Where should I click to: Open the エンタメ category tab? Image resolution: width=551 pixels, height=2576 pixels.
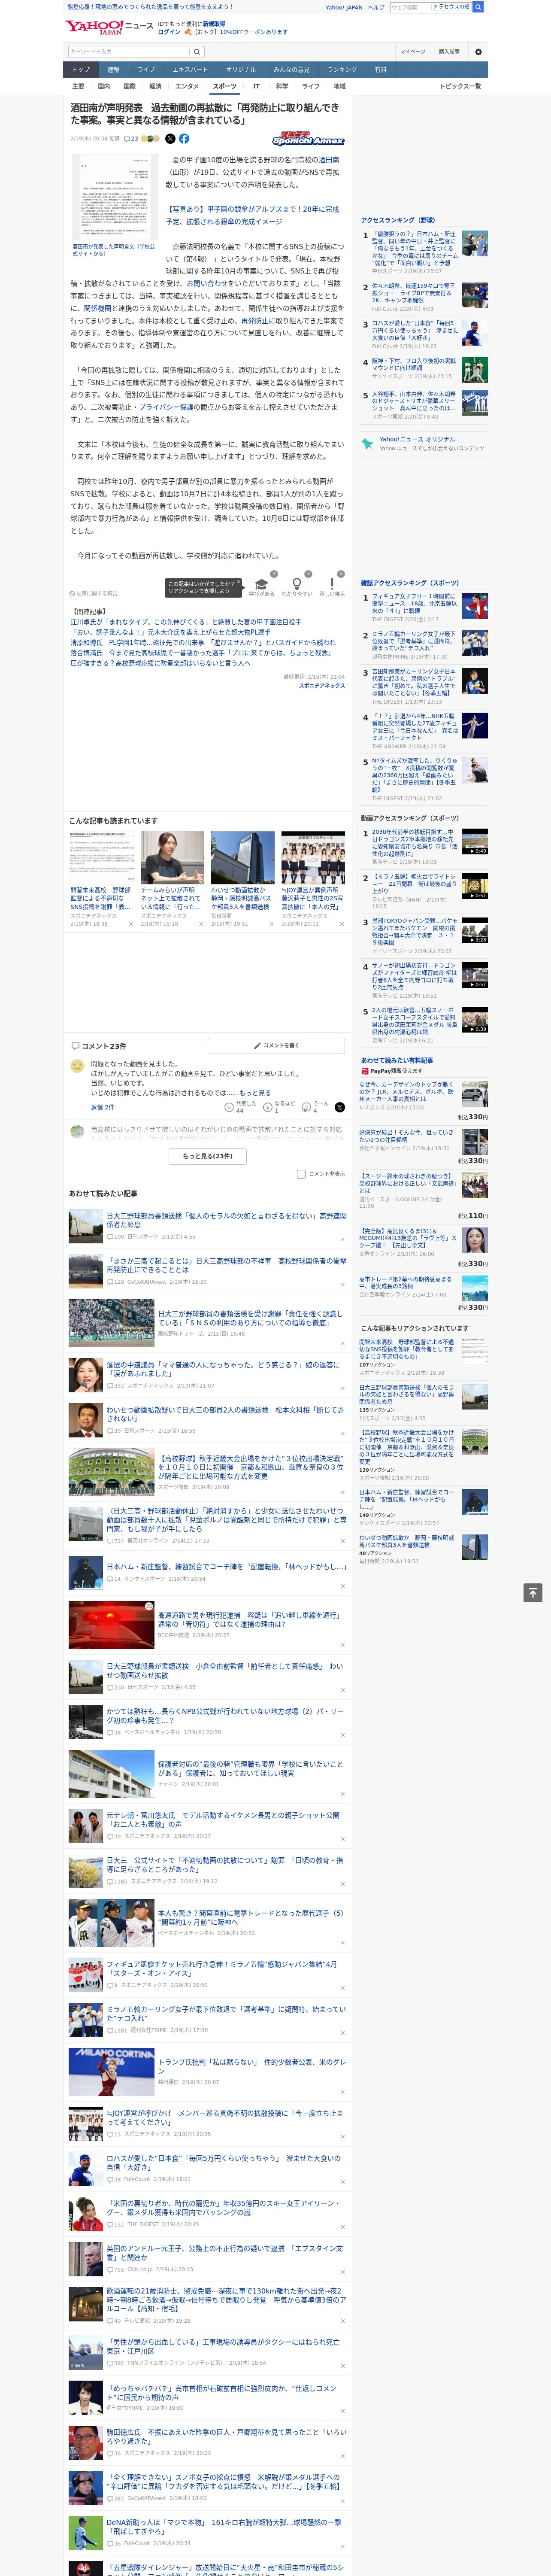pyautogui.click(x=187, y=87)
